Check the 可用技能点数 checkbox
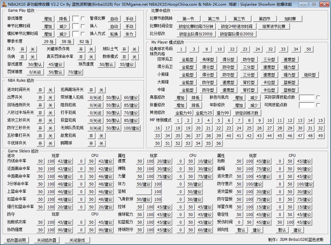This screenshot has height=245, width=331. 318,105
